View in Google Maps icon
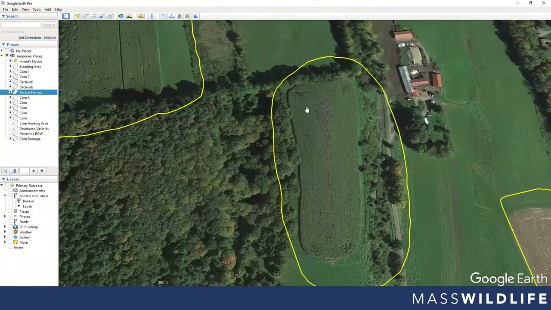 [x=188, y=16]
